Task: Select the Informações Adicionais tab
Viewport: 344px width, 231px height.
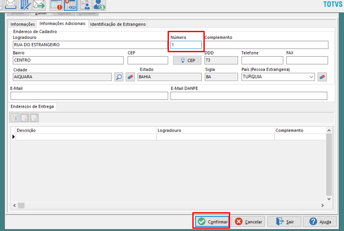Action: pos(63,24)
